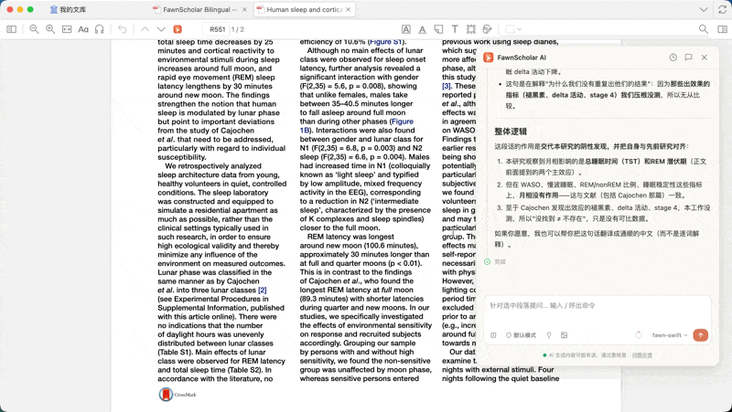Zoom out the PDF page
Screen dimensions: 732x412
(x=34, y=29)
